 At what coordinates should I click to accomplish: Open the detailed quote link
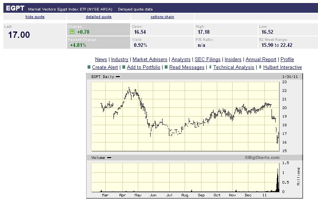[99, 17]
